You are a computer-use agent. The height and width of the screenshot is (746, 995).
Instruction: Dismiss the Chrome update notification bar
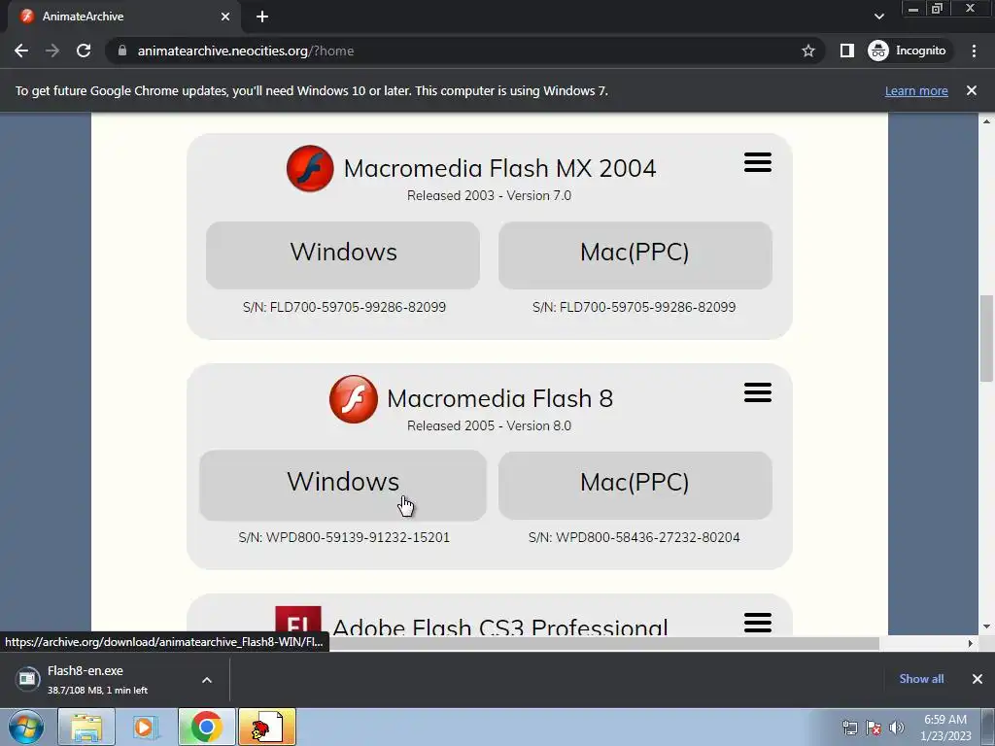click(x=972, y=90)
